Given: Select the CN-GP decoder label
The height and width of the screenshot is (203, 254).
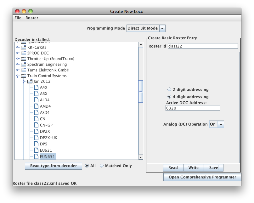Looking at the screenshot, I should [x=46, y=125].
